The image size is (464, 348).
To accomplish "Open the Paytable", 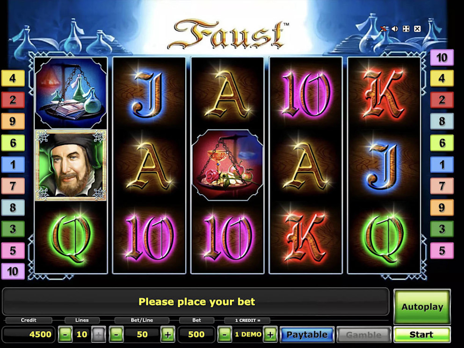I will pos(307,334).
